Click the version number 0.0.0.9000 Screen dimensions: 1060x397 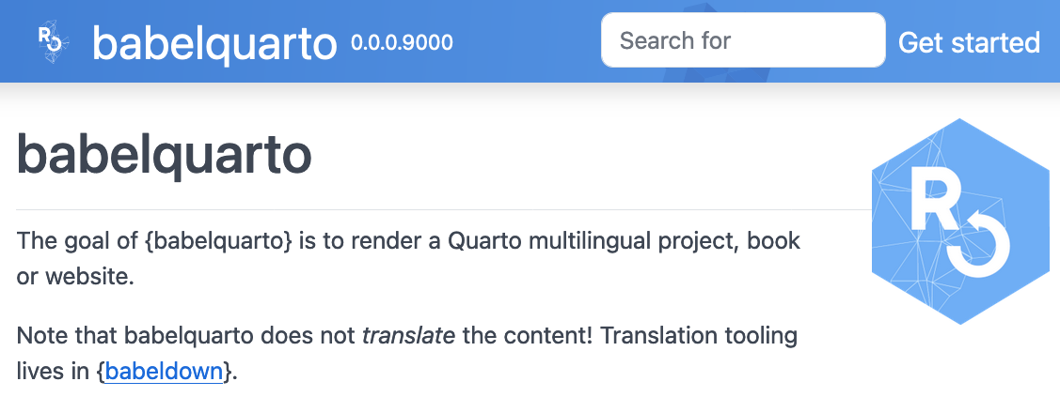pyautogui.click(x=402, y=42)
